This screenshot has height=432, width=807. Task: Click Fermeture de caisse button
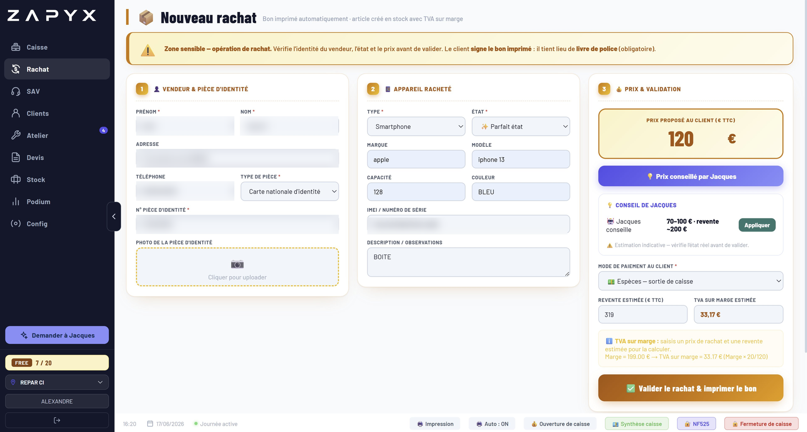click(761, 424)
